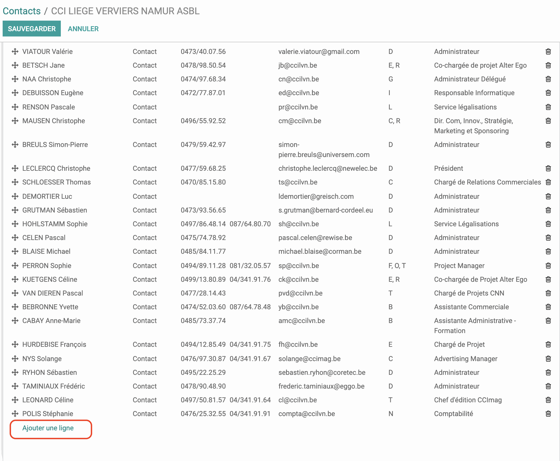Click mobile number 0478/90.48.90
Screen dimensions: 560x461
tap(203, 386)
